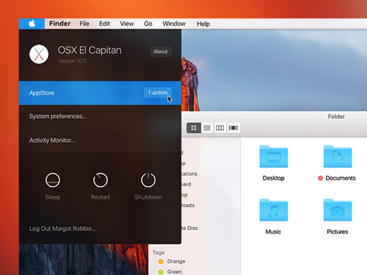The image size is (367, 275).
Task: Open the Desktop folder
Action: pyautogui.click(x=274, y=157)
